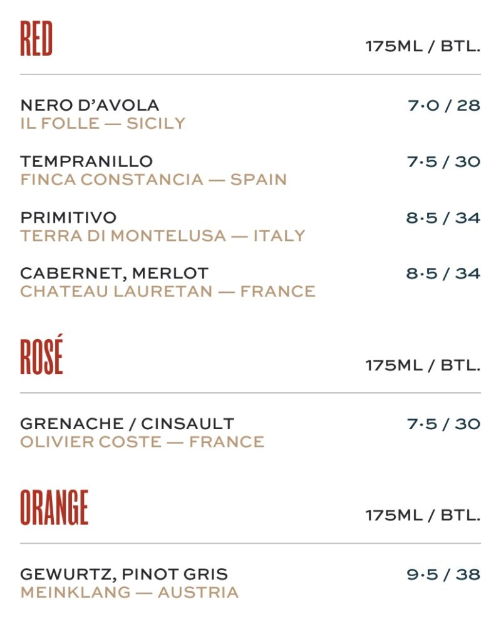
Task: Click Il Folle — Sicily producer text
Action: [x=103, y=123]
